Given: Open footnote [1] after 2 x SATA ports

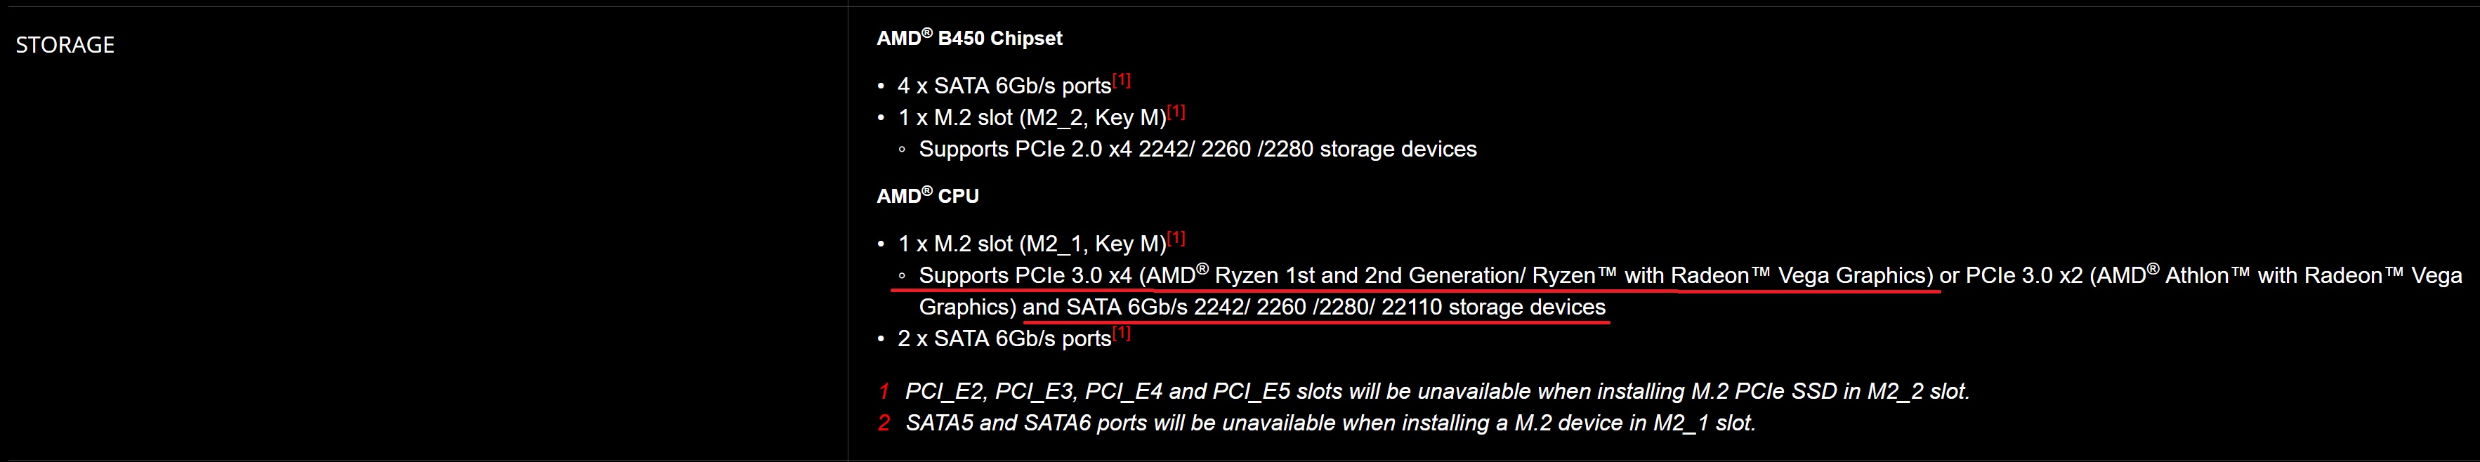Looking at the screenshot, I should pos(1122,334).
